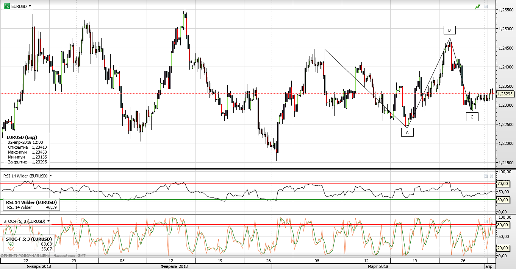Maximize the RSI 14 Wilder panel
Viewport: 516px width, 269px height.
[x=486, y=176]
